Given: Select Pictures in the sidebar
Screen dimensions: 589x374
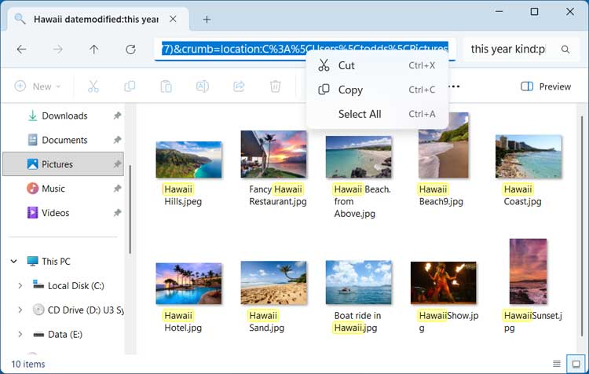Looking at the screenshot, I should (63, 164).
